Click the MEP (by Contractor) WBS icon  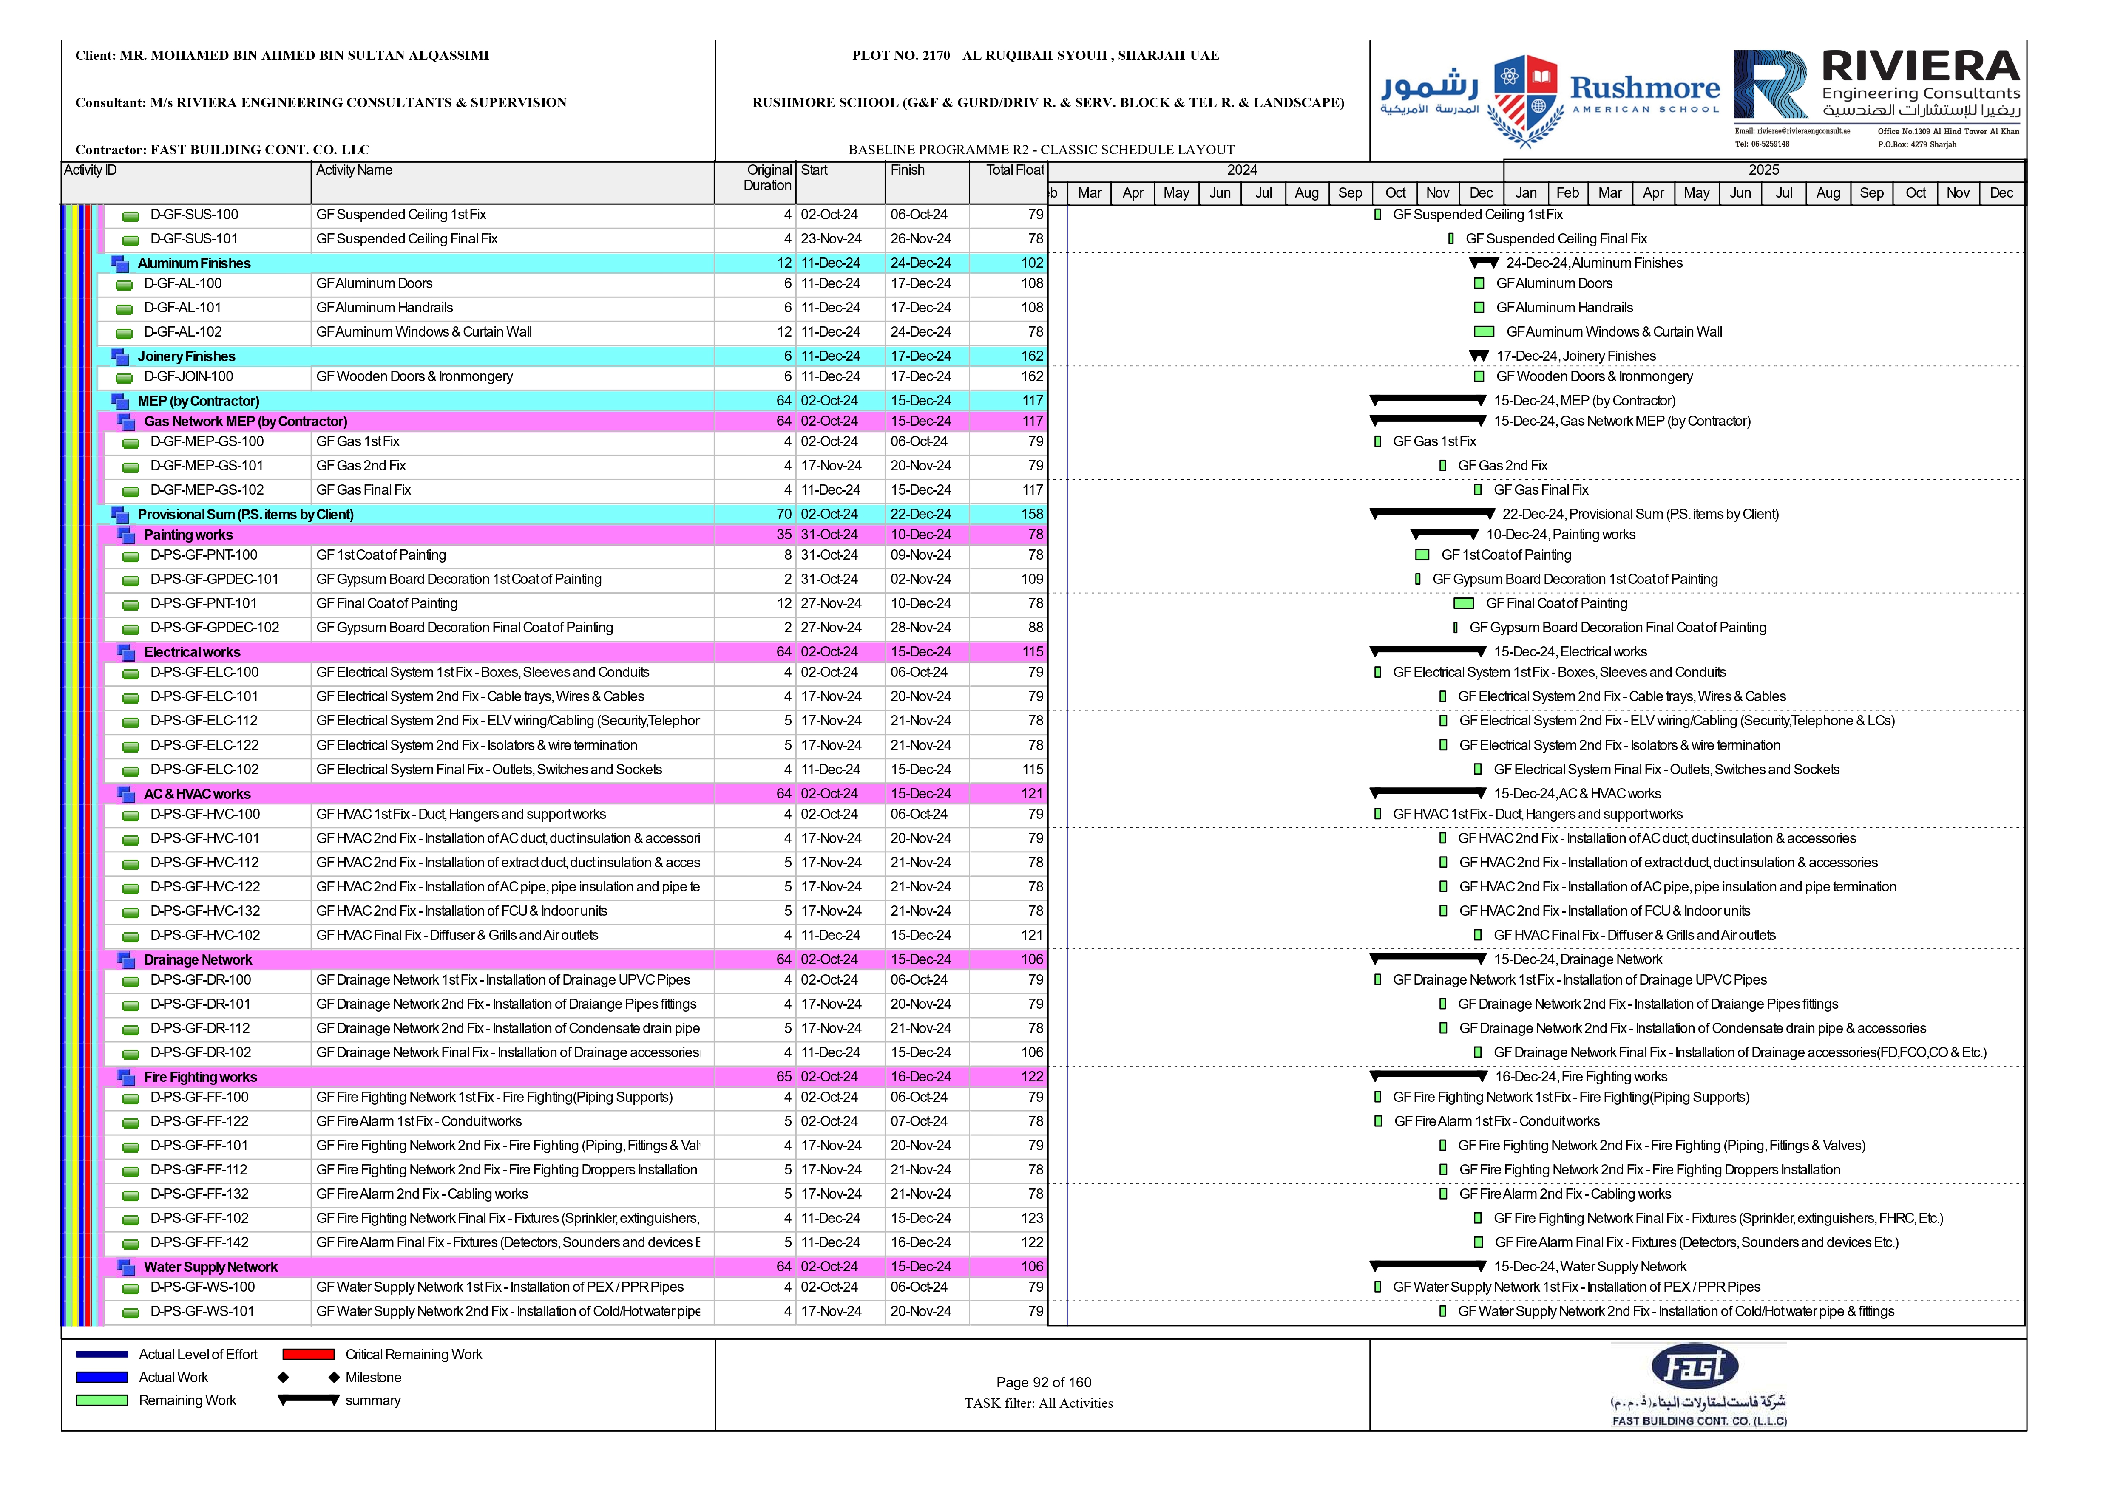click(119, 401)
